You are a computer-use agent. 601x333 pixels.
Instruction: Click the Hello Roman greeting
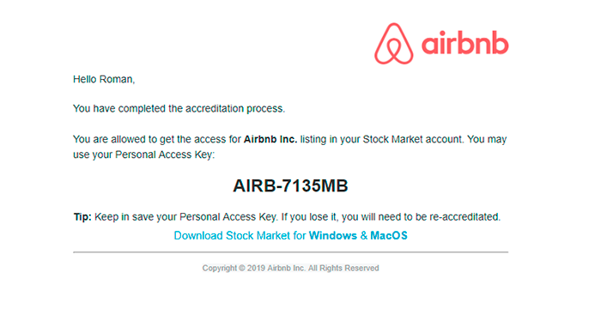(x=104, y=79)
